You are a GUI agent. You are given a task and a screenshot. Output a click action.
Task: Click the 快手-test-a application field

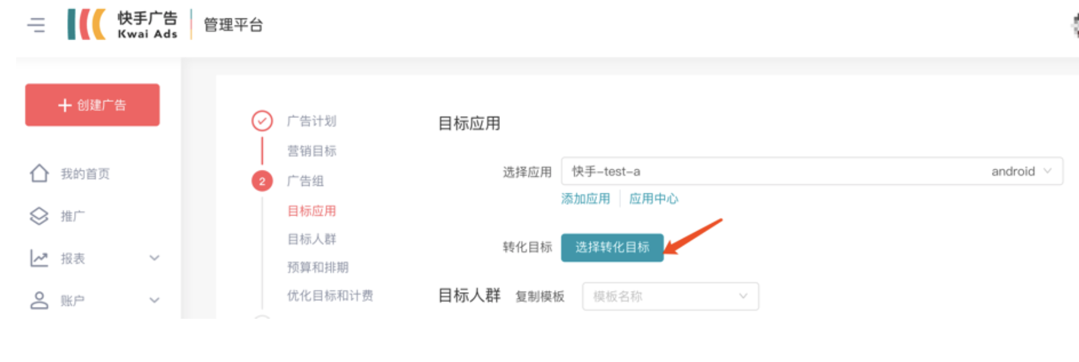tap(680, 172)
